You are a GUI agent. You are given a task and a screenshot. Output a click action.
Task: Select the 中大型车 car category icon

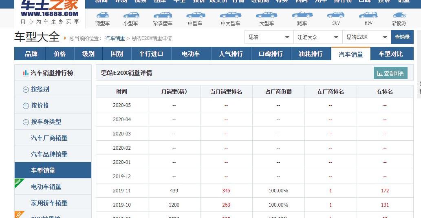(x=230, y=15)
